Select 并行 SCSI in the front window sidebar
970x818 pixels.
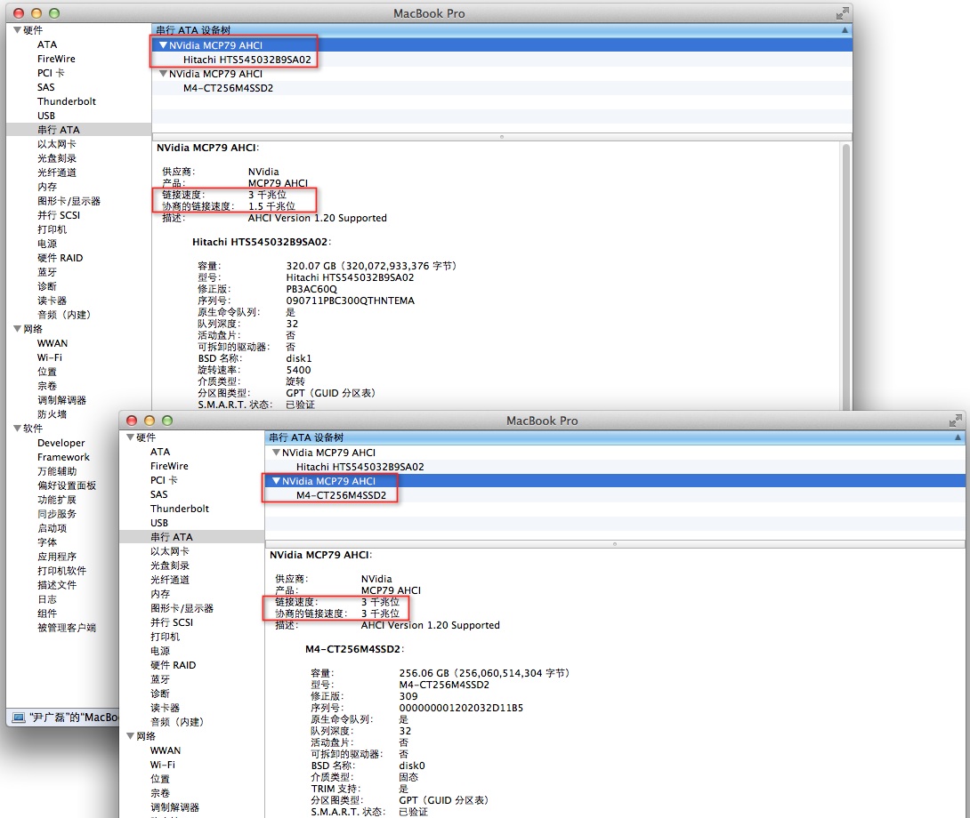pos(172,622)
